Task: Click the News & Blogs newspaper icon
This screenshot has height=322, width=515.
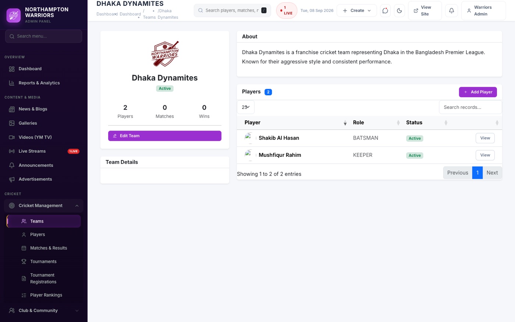Action: [12, 109]
